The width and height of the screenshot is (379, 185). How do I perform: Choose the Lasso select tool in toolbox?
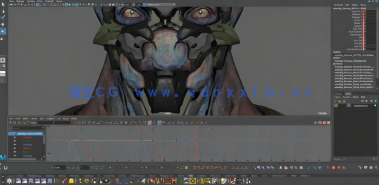point(3,11)
